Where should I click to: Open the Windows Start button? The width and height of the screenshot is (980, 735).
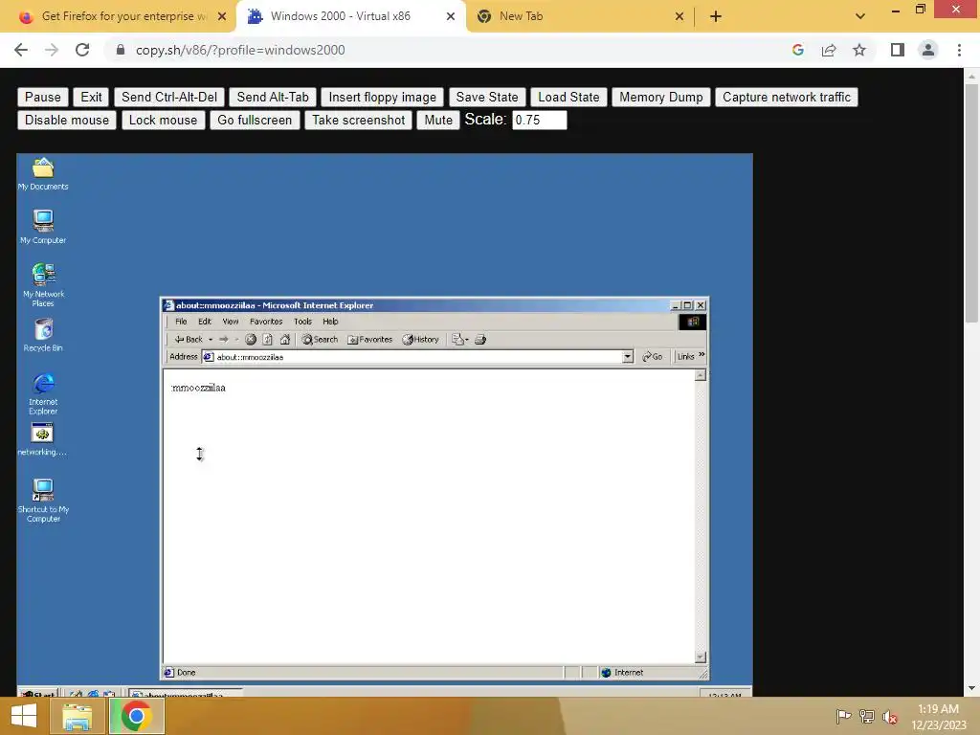pos(23,716)
